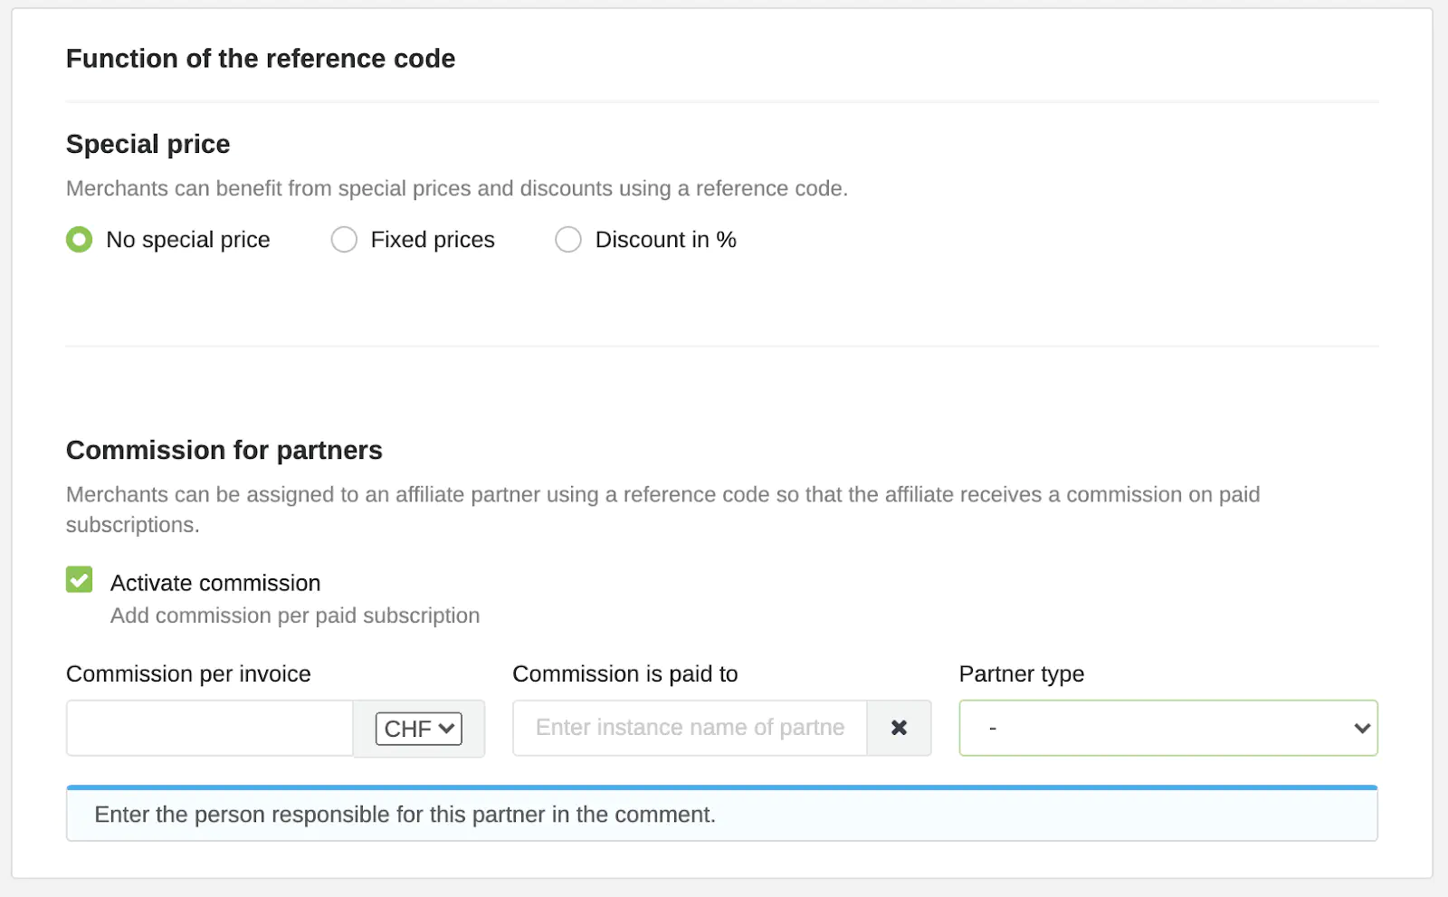The width and height of the screenshot is (1448, 897).
Task: Click the "Activate commission" label text
Action: coord(215,583)
